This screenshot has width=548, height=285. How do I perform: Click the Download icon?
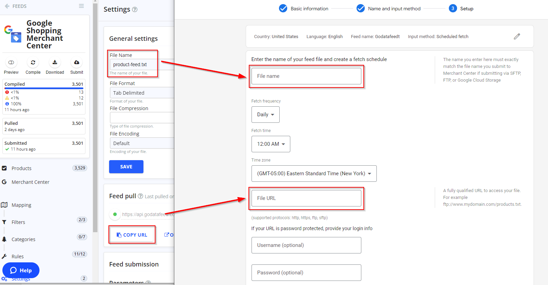point(55,62)
